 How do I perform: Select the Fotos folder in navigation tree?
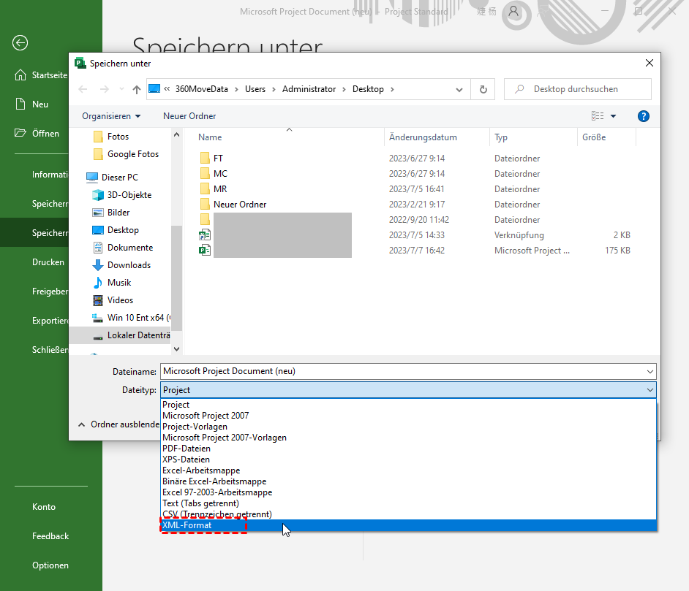(111, 137)
